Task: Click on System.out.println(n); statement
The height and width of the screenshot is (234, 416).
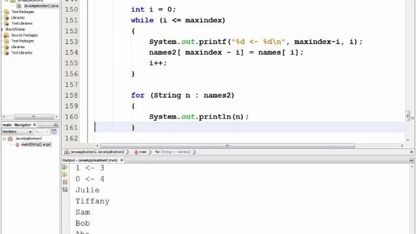Action: coord(199,117)
